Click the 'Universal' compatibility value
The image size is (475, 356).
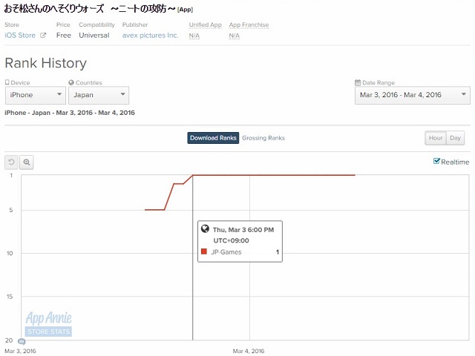tap(94, 36)
